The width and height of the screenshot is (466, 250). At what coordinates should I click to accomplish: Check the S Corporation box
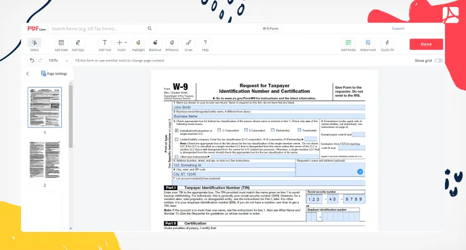(x=246, y=130)
